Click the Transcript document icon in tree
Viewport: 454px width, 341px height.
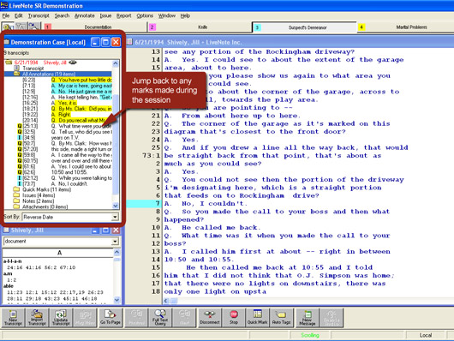17,68
